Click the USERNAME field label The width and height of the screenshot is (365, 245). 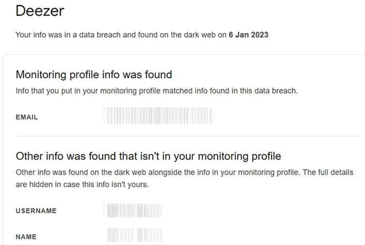pyautogui.click(x=36, y=211)
